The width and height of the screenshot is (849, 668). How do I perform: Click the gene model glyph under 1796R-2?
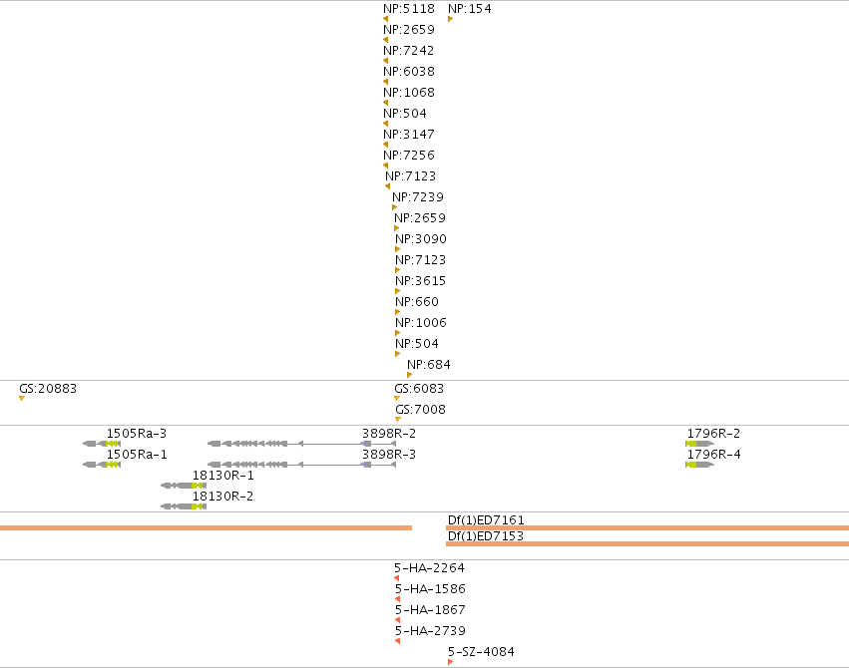coord(699,444)
